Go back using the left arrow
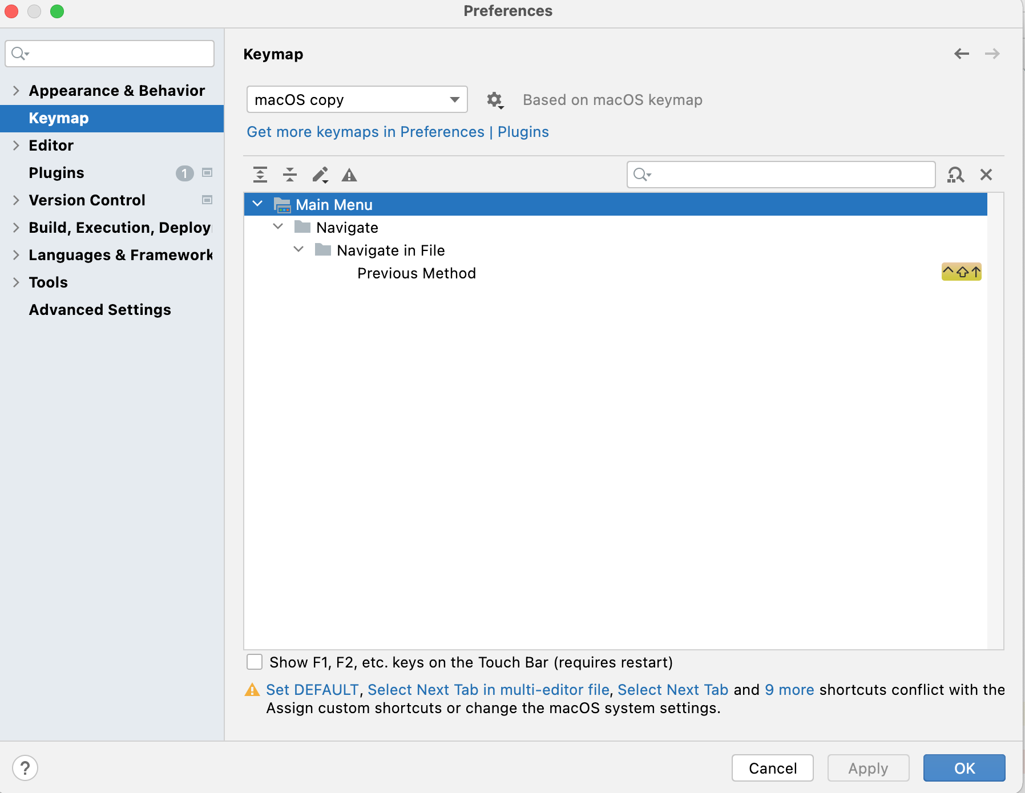 962,54
